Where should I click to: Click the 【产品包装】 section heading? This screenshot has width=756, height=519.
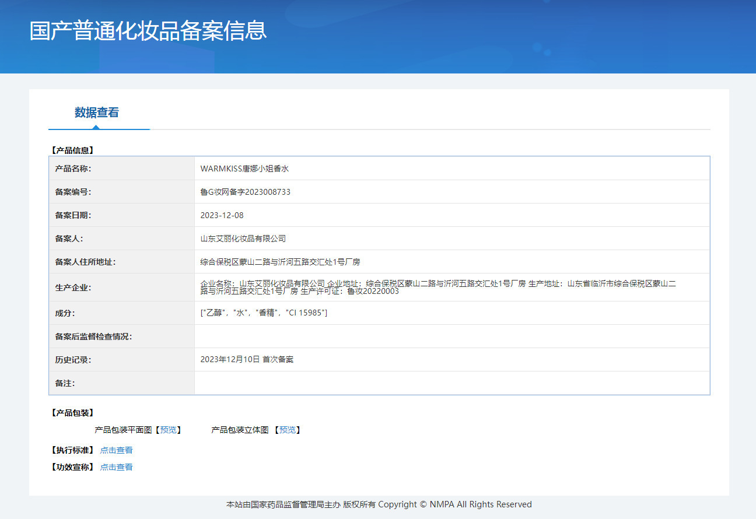tap(72, 413)
